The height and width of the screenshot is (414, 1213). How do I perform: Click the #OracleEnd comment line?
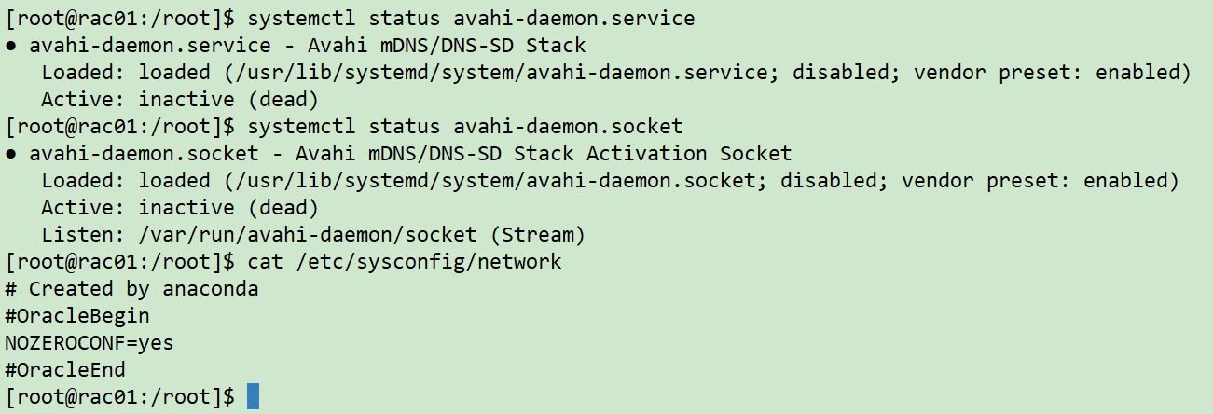(x=64, y=369)
